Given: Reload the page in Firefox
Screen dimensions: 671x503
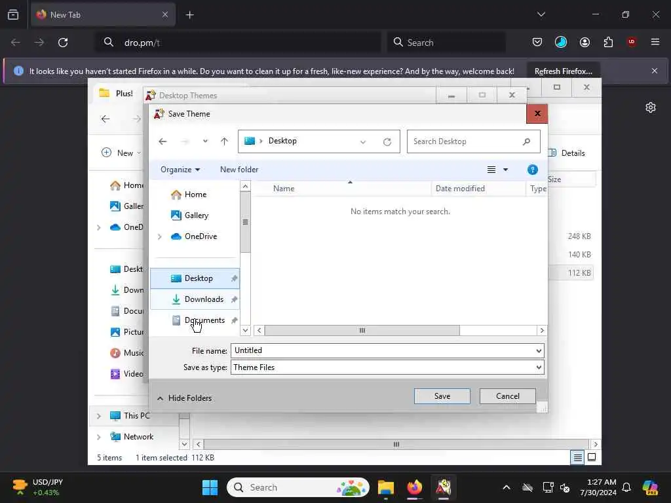Looking at the screenshot, I should [x=63, y=43].
